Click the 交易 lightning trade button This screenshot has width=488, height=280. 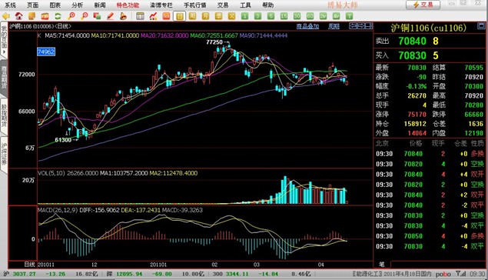click(423, 5)
